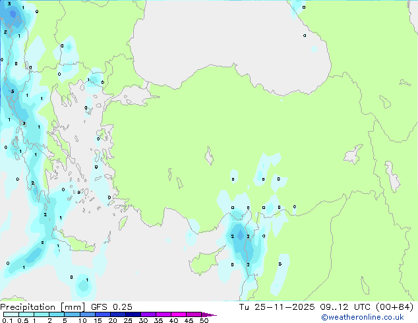Click the '09..12 UTC' time range text

[345, 307]
